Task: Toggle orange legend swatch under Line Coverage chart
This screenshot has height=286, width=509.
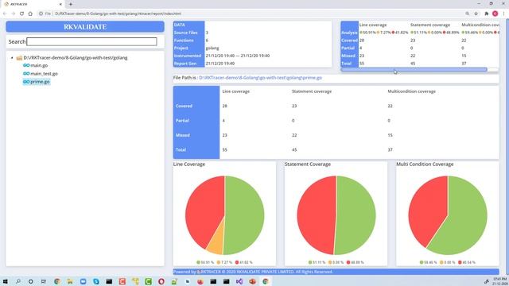Action: [x=219, y=262]
